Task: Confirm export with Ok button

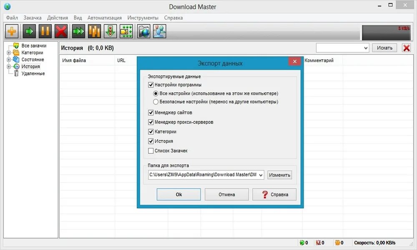Action: [x=179, y=195]
